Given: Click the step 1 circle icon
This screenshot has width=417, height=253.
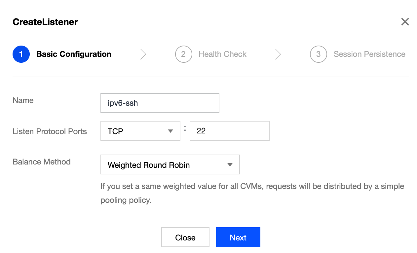Looking at the screenshot, I should coord(21,54).
